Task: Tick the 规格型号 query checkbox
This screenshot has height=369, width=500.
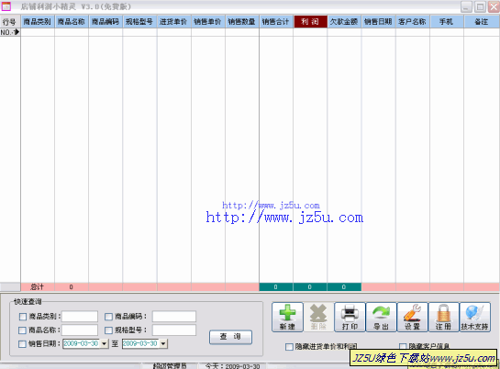Action: tap(109, 330)
